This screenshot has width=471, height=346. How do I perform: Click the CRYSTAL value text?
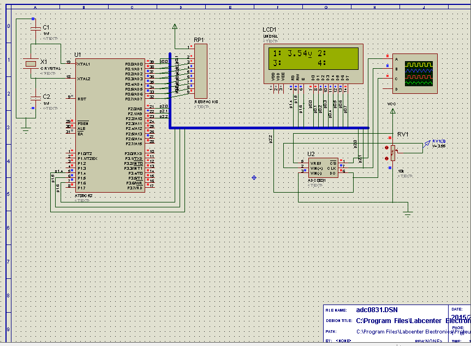click(51, 68)
